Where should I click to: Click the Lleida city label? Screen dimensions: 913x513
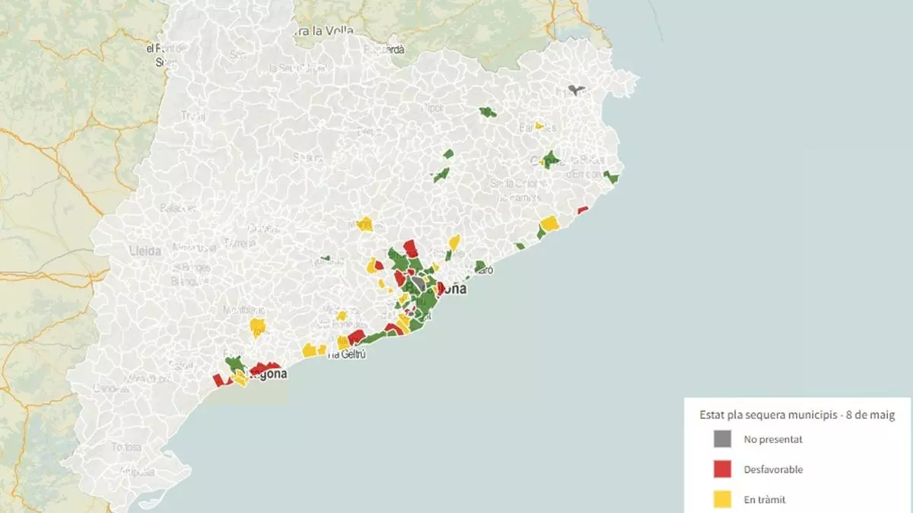pos(145,250)
